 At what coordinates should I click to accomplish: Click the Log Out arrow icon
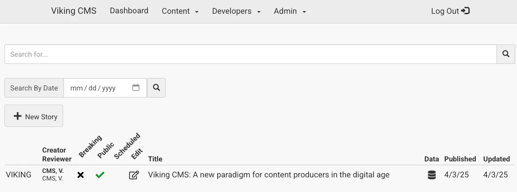(x=465, y=11)
